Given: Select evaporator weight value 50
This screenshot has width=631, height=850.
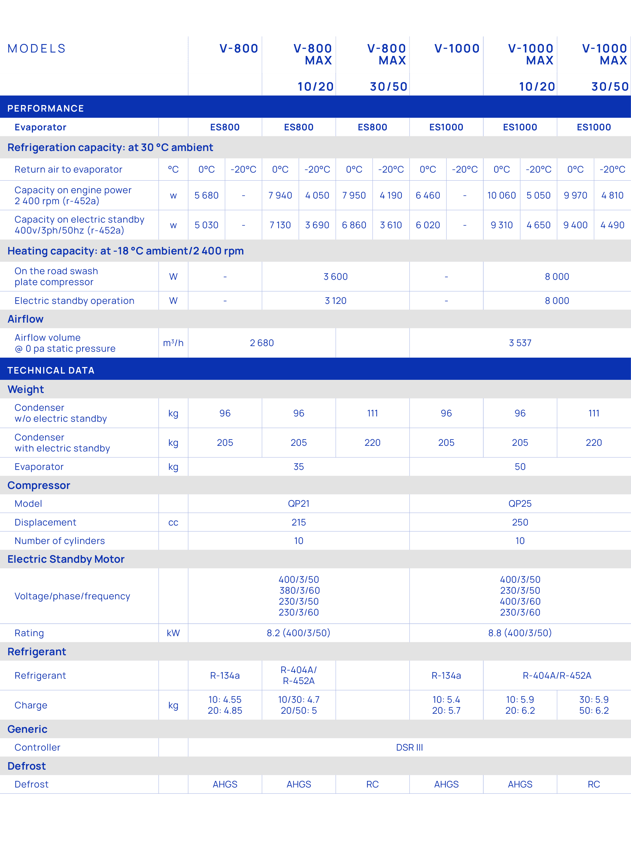Looking at the screenshot, I should tap(520, 467).
